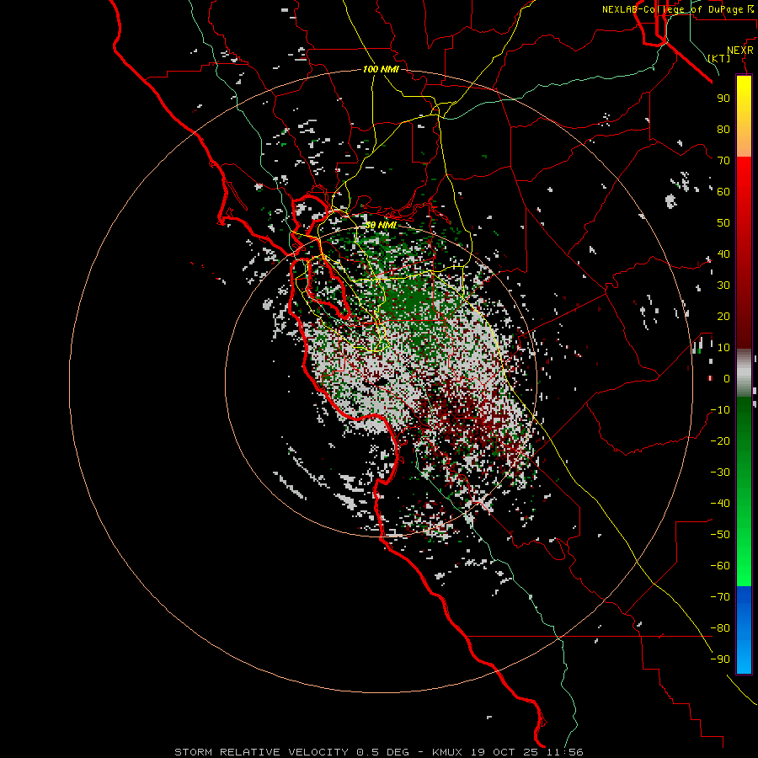Select the dark red segment near 30 knots

tap(744, 286)
